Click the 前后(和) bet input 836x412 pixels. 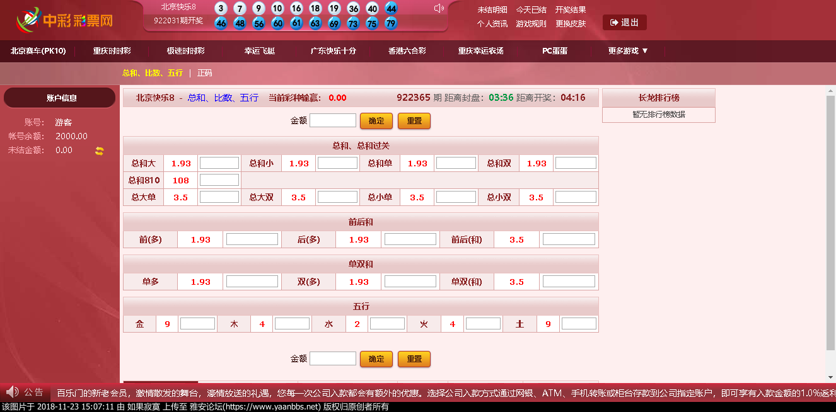pos(569,239)
